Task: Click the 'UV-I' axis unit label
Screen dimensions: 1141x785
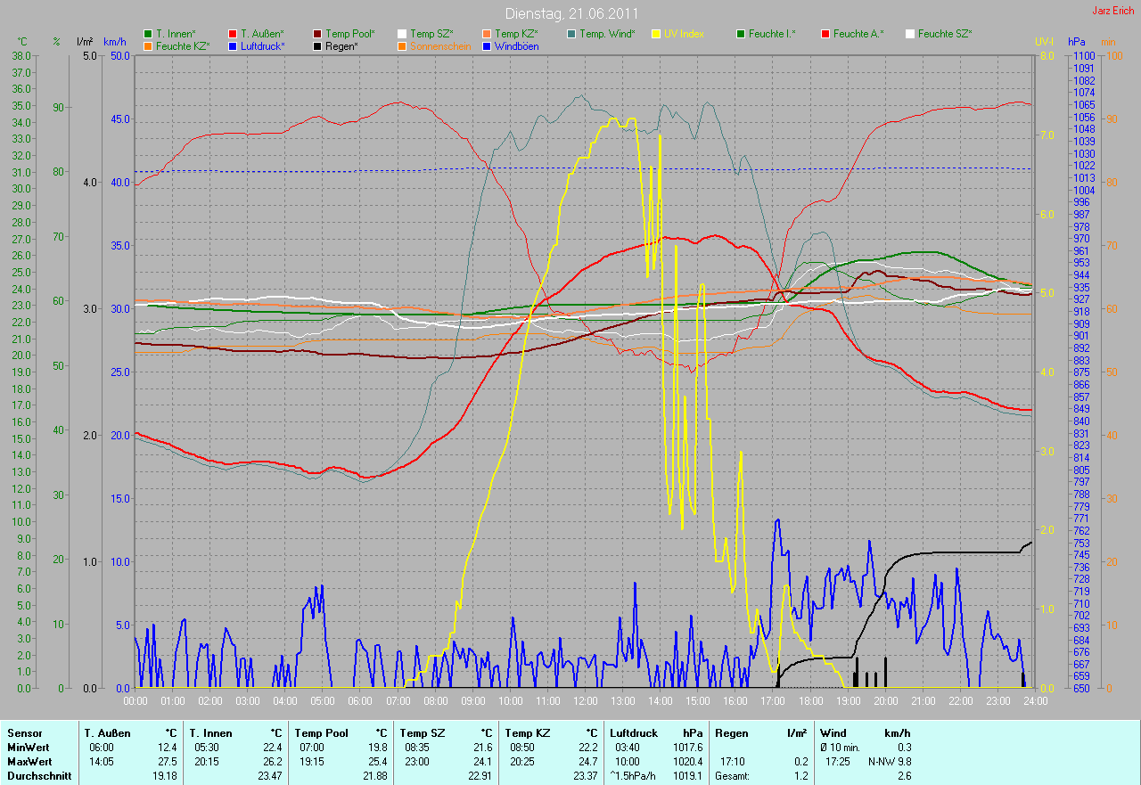Action: click(x=1044, y=42)
